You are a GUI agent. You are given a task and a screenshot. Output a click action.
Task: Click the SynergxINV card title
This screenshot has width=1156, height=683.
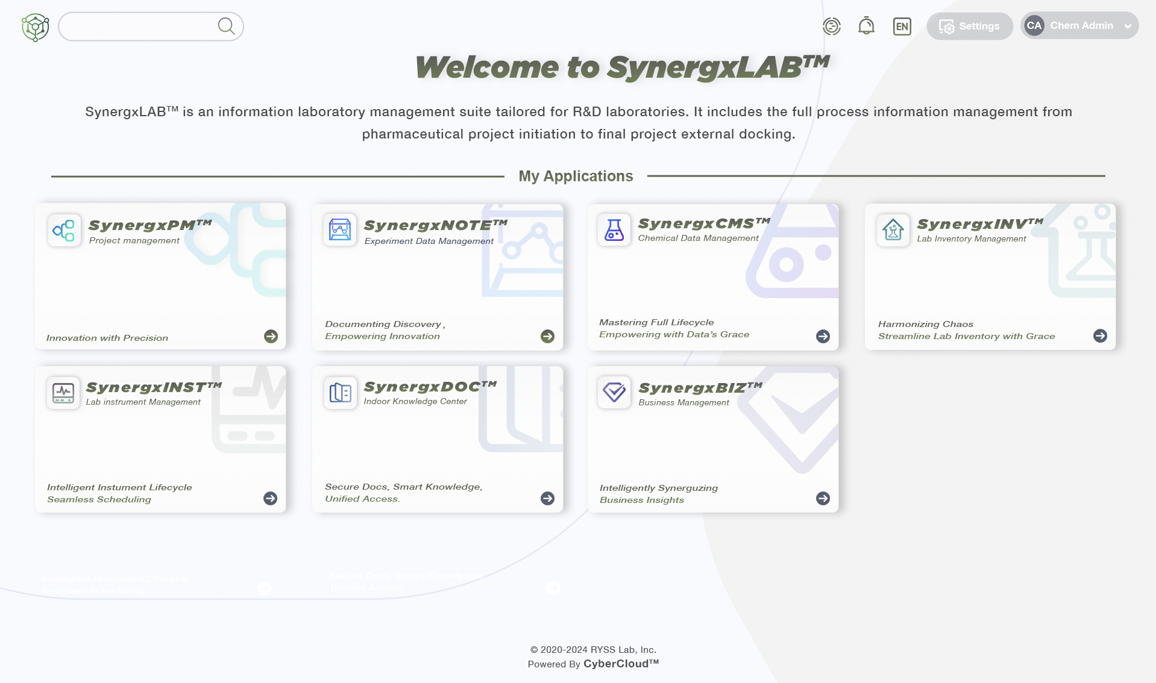[980, 224]
